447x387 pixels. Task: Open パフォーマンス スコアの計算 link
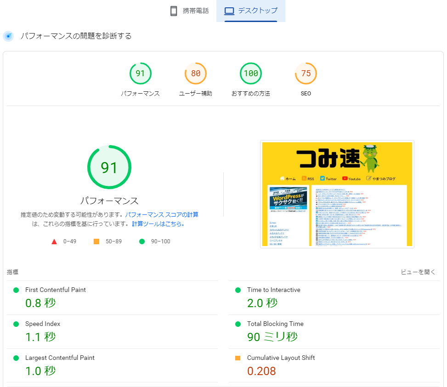click(162, 214)
